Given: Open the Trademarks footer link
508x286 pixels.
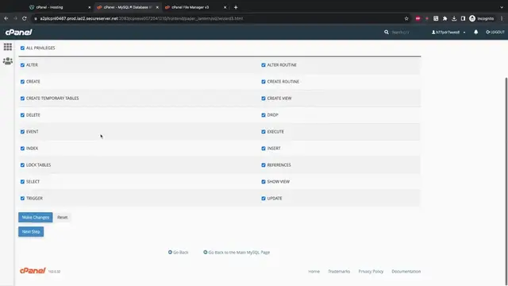Looking at the screenshot, I should click(339, 272).
